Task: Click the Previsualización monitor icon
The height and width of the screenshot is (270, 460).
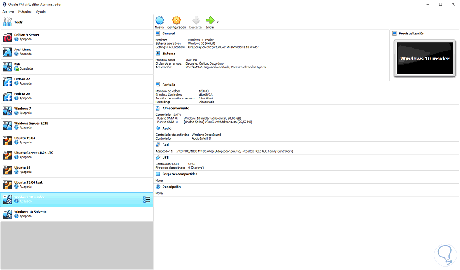Action: tap(394, 33)
